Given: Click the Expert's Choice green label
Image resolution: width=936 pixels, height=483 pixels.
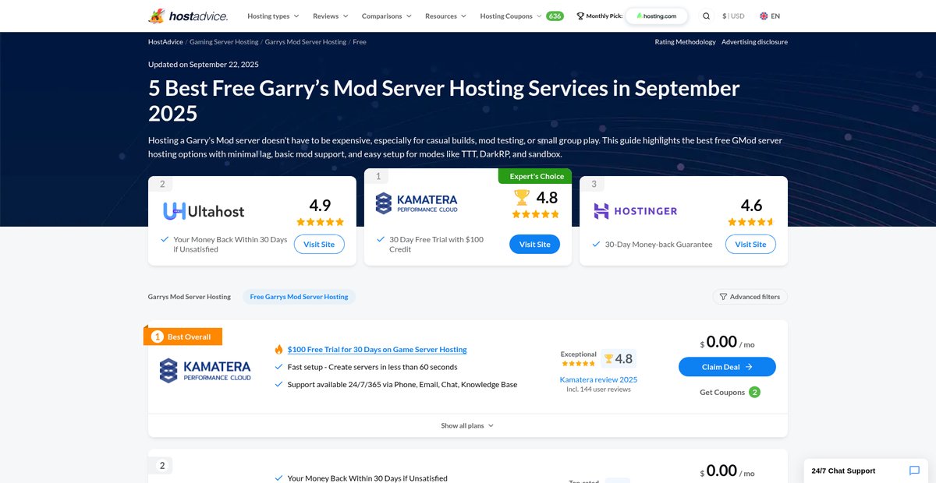Looking at the screenshot, I should point(535,177).
